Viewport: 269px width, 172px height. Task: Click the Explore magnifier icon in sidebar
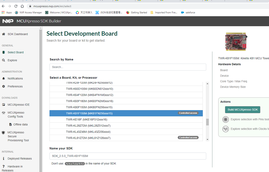4,60
